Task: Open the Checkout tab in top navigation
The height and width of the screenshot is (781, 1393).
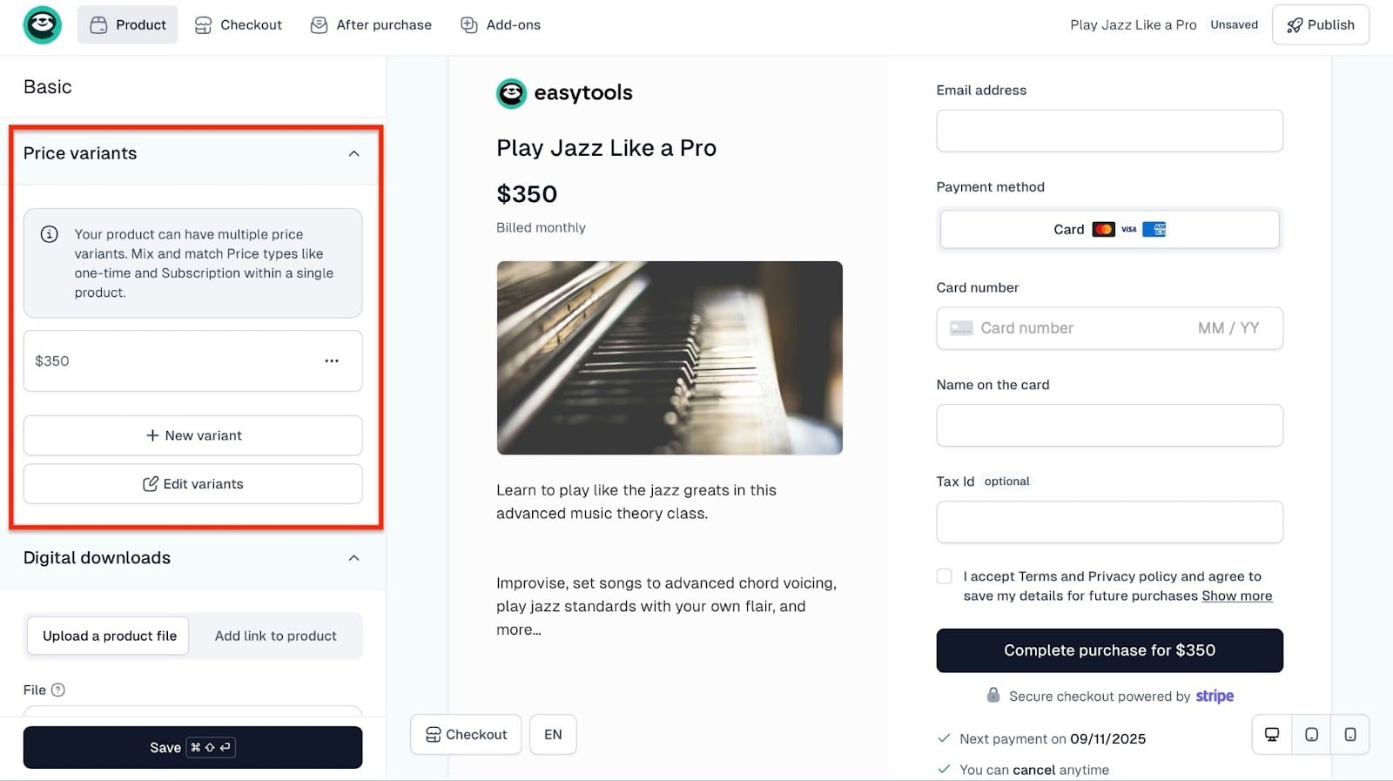Action: coord(238,24)
